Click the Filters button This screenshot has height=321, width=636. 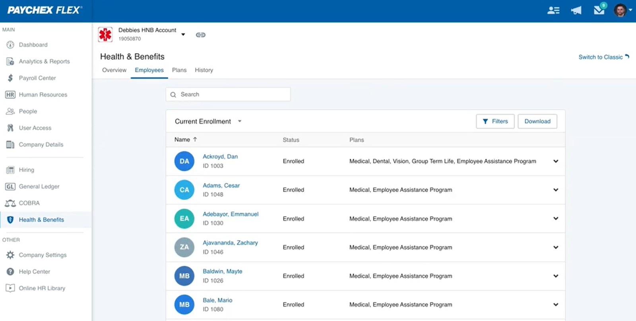495,121
